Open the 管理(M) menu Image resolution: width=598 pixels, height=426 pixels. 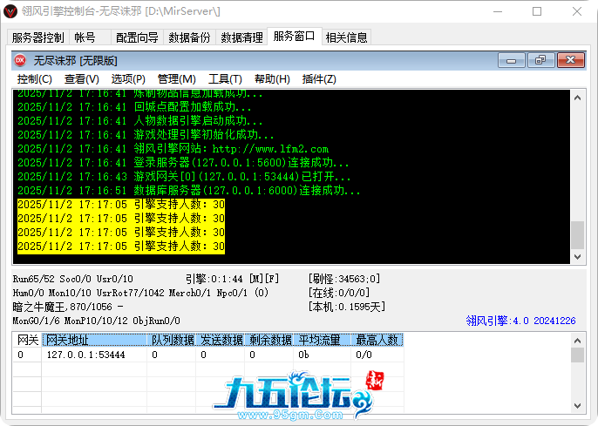click(177, 79)
